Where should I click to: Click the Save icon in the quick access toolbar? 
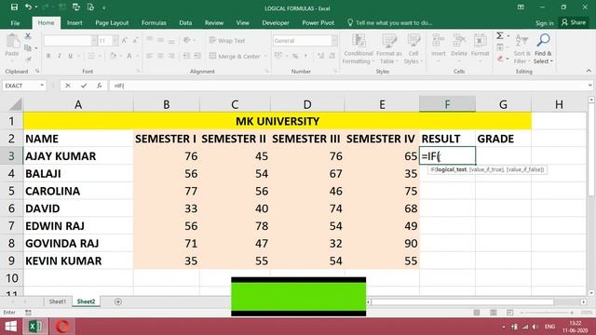coord(14,7)
